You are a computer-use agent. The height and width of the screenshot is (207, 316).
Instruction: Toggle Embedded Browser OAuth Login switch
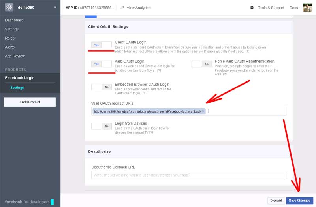[x=102, y=87]
